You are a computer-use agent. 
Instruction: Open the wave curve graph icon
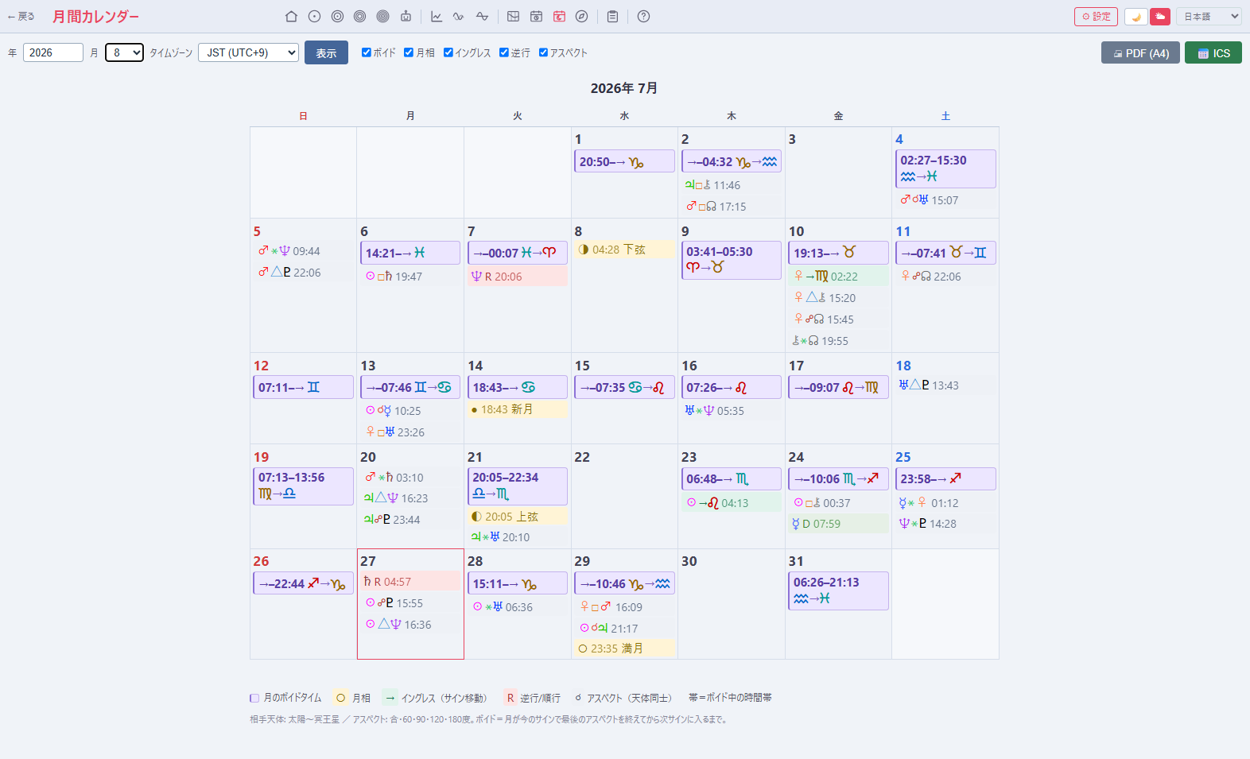pyautogui.click(x=459, y=17)
